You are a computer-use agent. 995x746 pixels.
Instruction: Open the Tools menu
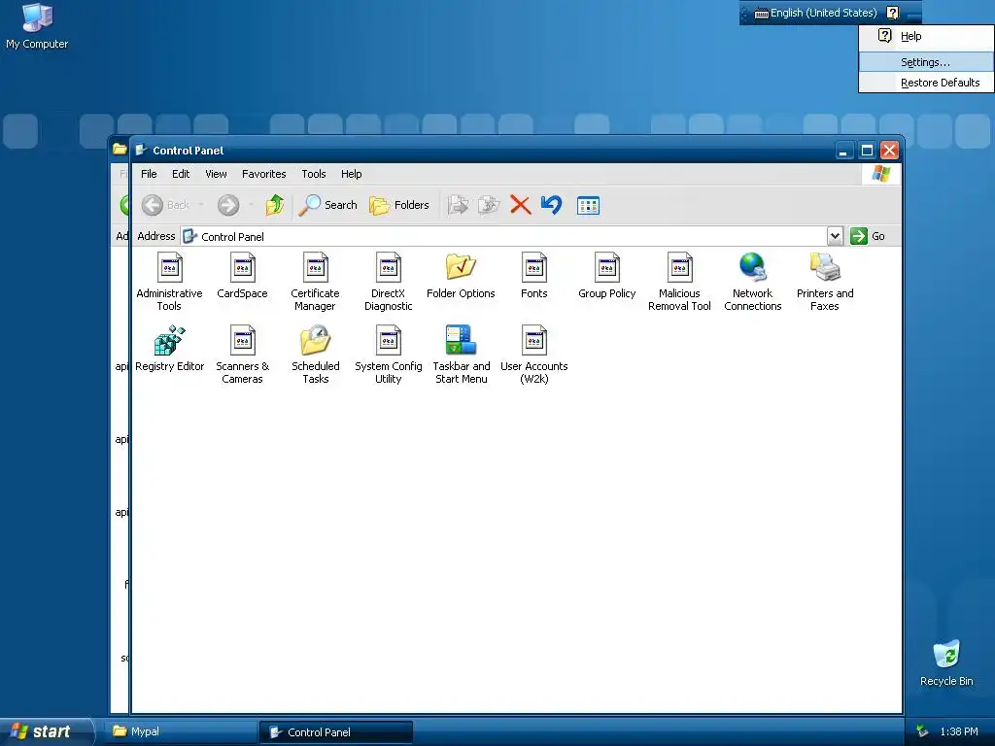[x=314, y=174]
